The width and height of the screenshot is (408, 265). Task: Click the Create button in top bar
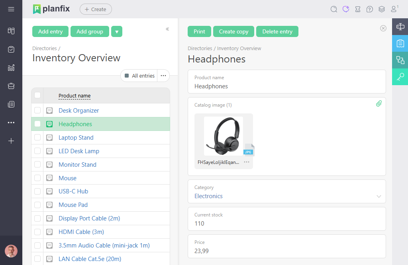point(96,10)
